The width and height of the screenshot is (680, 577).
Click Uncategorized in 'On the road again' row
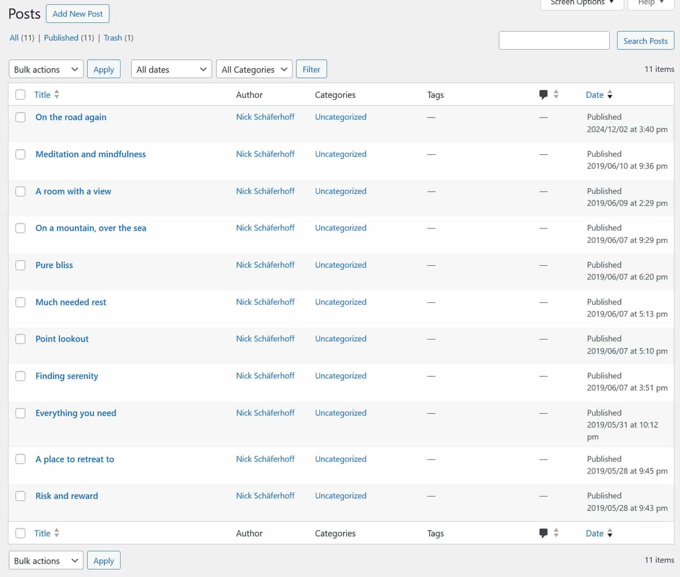coord(340,116)
